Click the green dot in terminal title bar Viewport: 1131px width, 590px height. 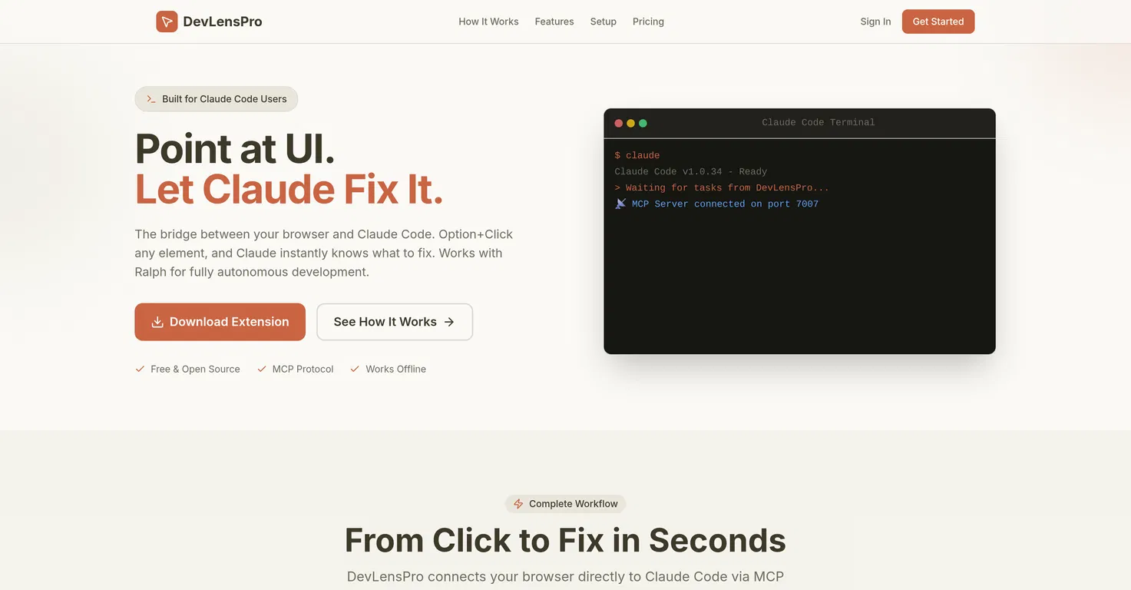click(x=643, y=123)
